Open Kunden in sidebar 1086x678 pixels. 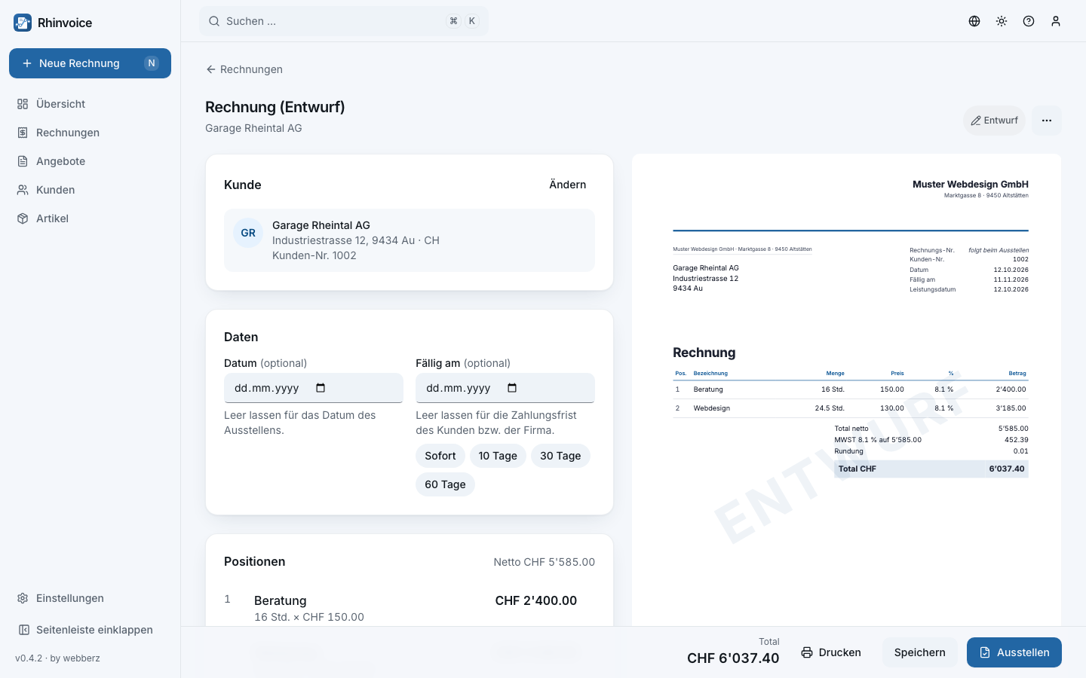90,190
